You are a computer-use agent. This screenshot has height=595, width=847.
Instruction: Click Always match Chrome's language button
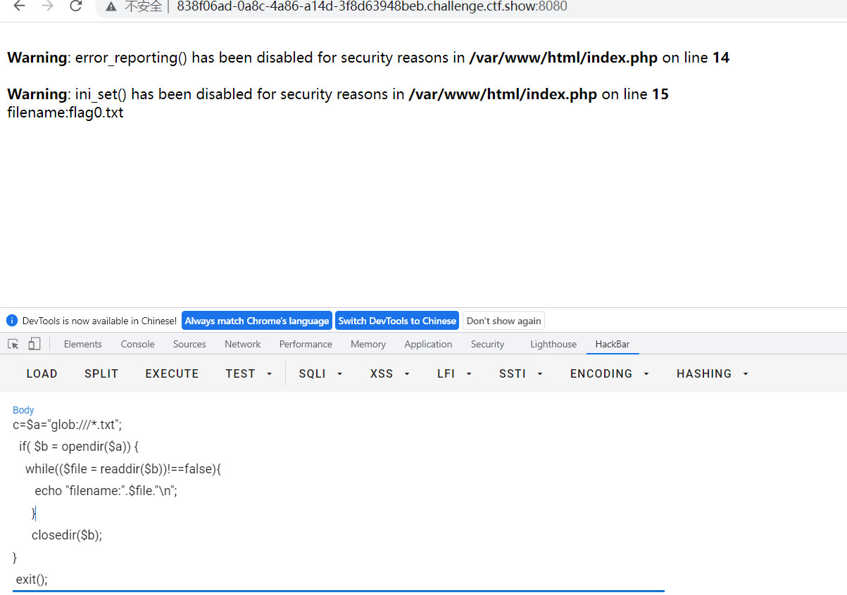pyautogui.click(x=257, y=321)
